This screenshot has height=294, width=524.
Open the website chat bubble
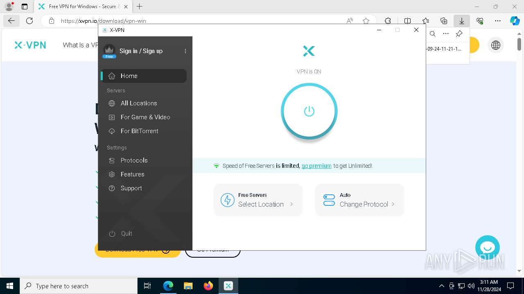[488, 247]
